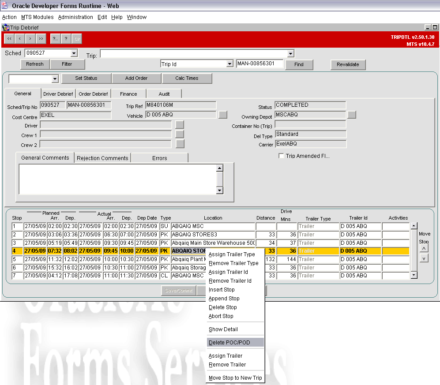Choose 'Show Detail' from context menu

click(x=235, y=329)
